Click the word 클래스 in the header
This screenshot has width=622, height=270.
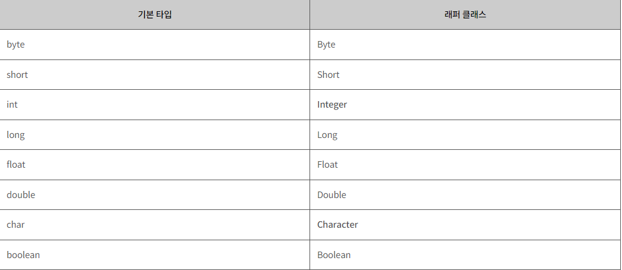[x=475, y=15]
